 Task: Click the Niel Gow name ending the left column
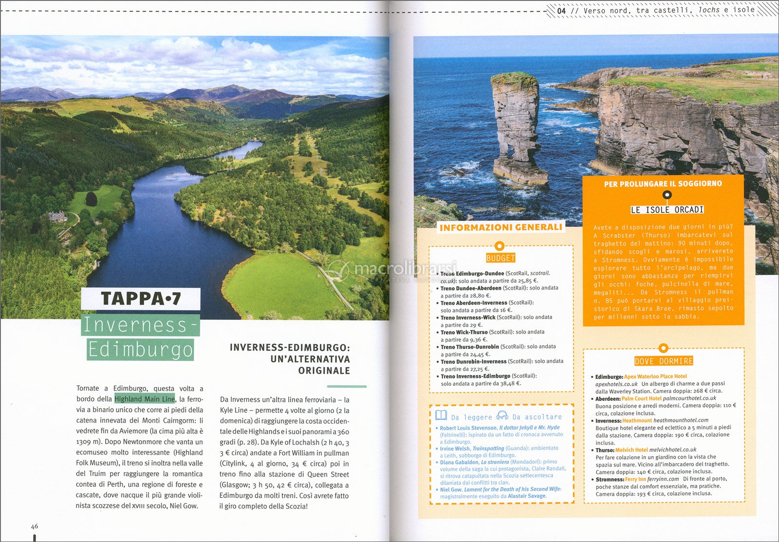184,505
